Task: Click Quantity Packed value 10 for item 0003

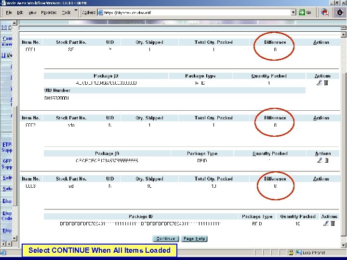Action: pos(298,223)
